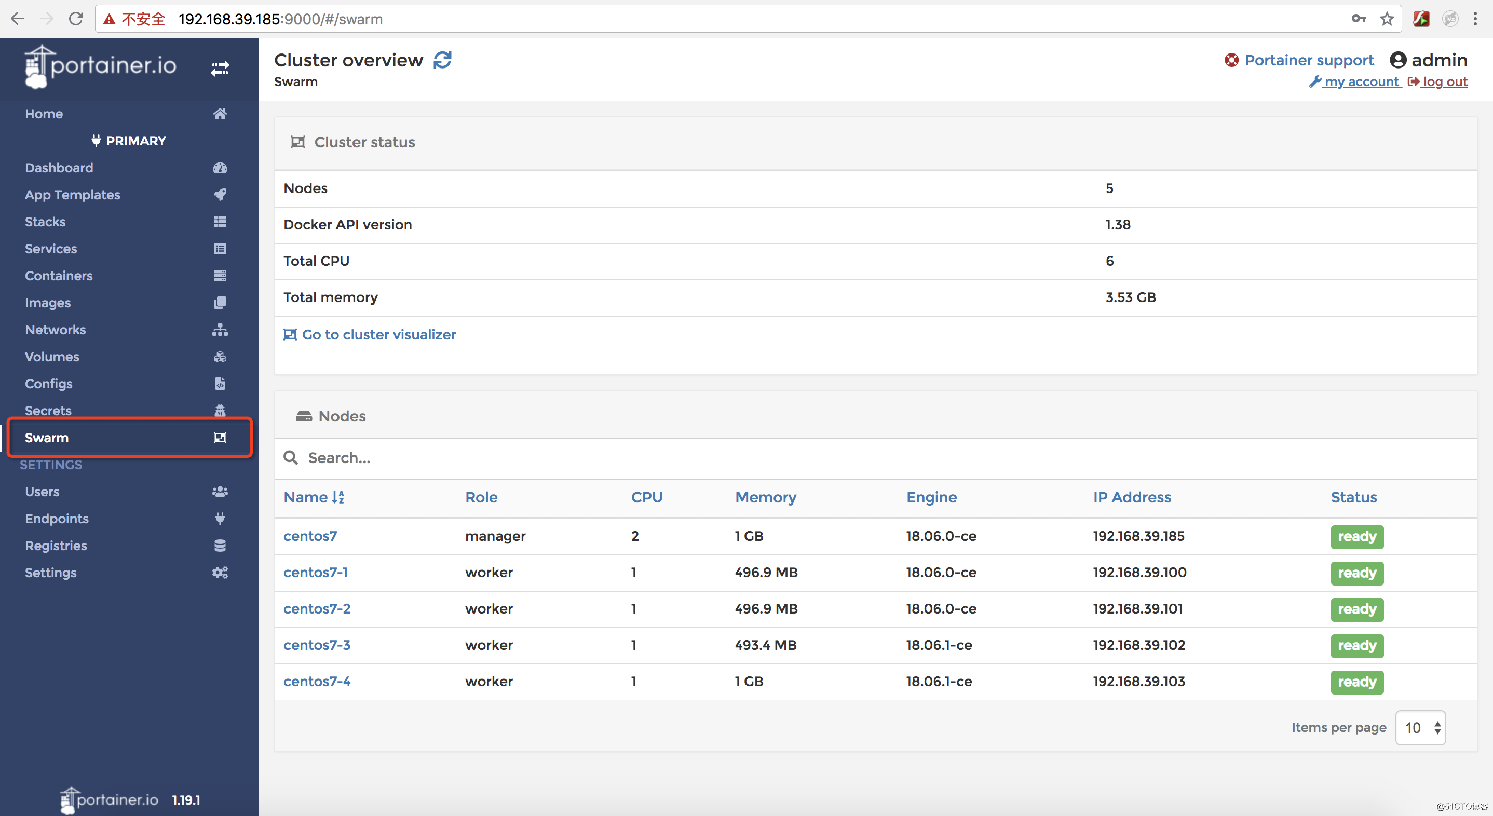1493x816 pixels.
Task: Click the portainer.io logo in sidebar header
Action: pos(100,66)
